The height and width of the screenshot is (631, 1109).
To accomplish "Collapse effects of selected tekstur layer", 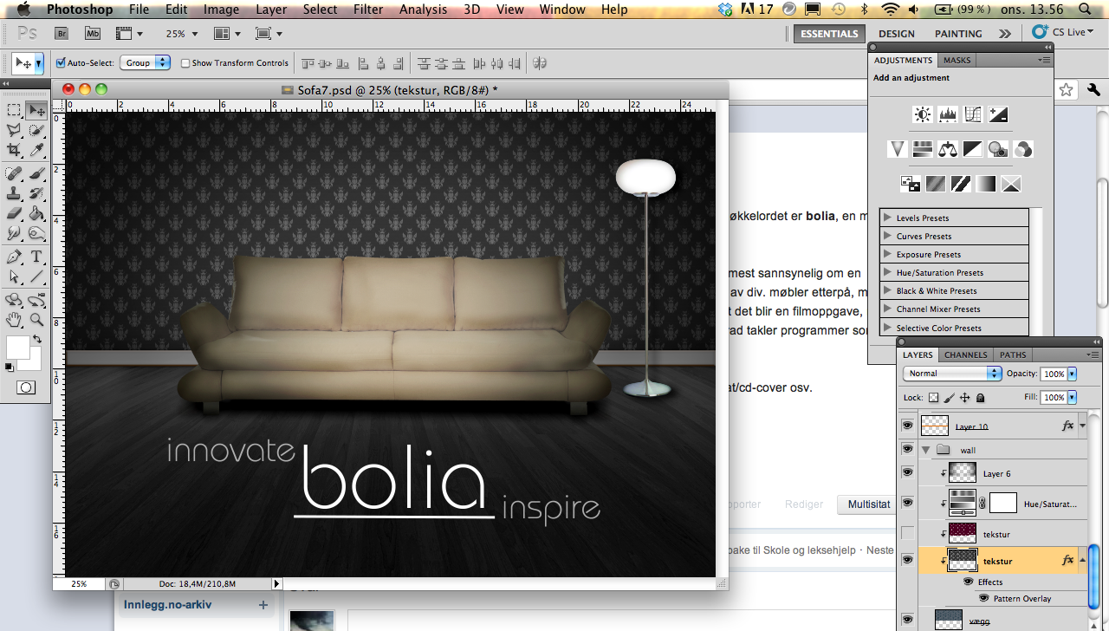I will click(x=1082, y=561).
